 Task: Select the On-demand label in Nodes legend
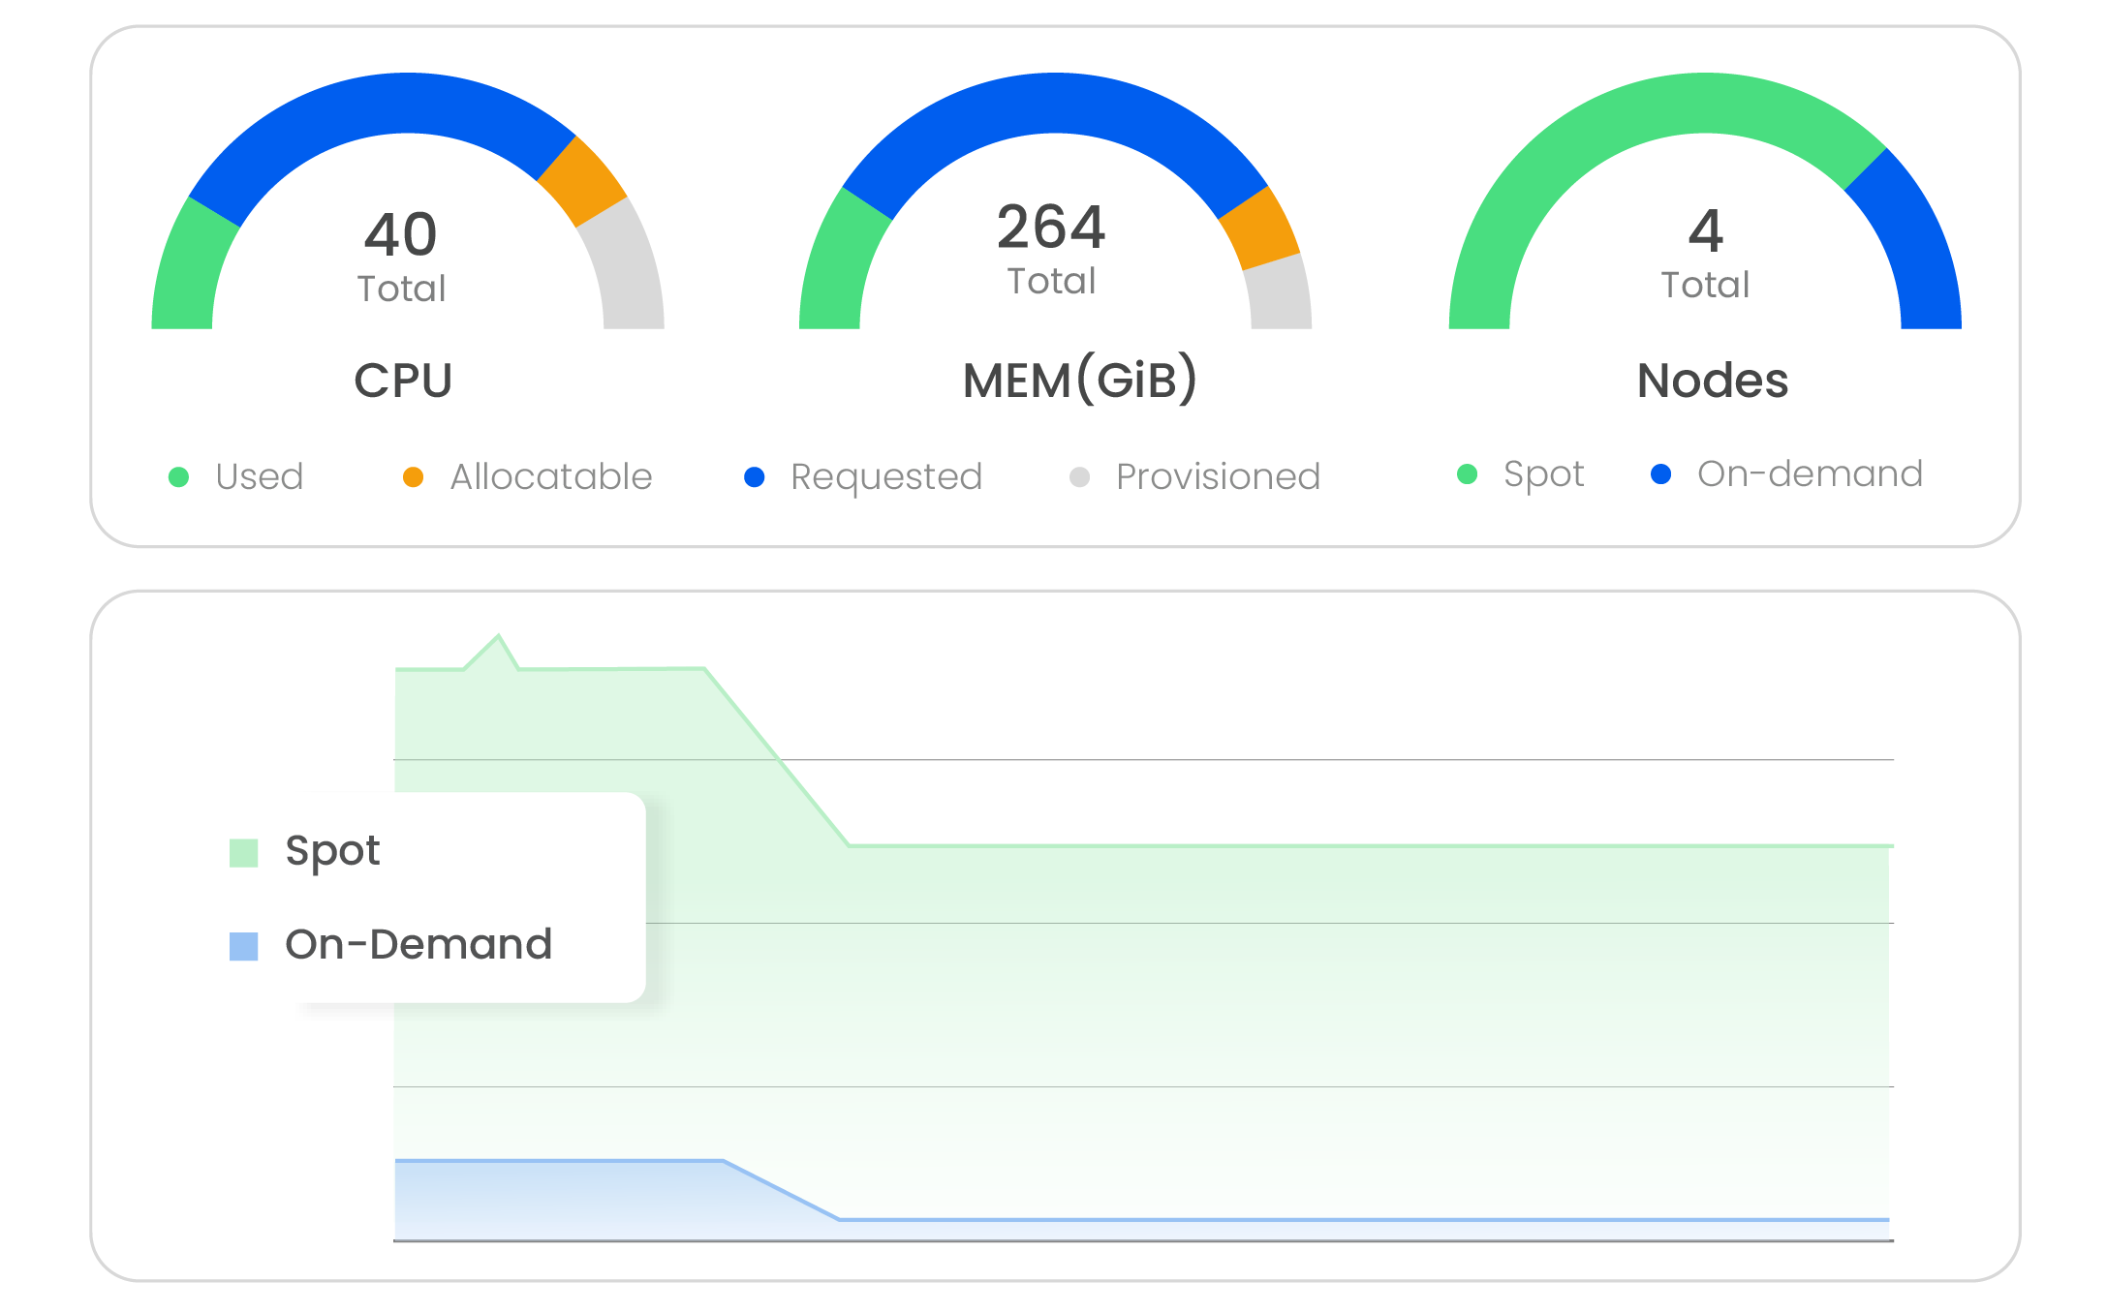[1809, 473]
